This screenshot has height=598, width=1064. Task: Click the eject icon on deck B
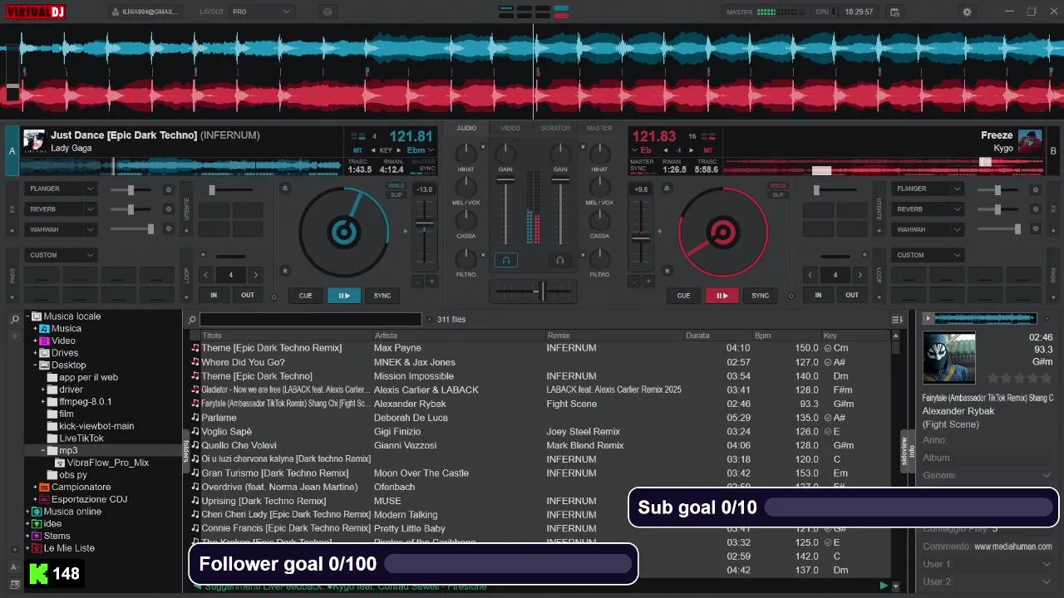[x=665, y=189]
